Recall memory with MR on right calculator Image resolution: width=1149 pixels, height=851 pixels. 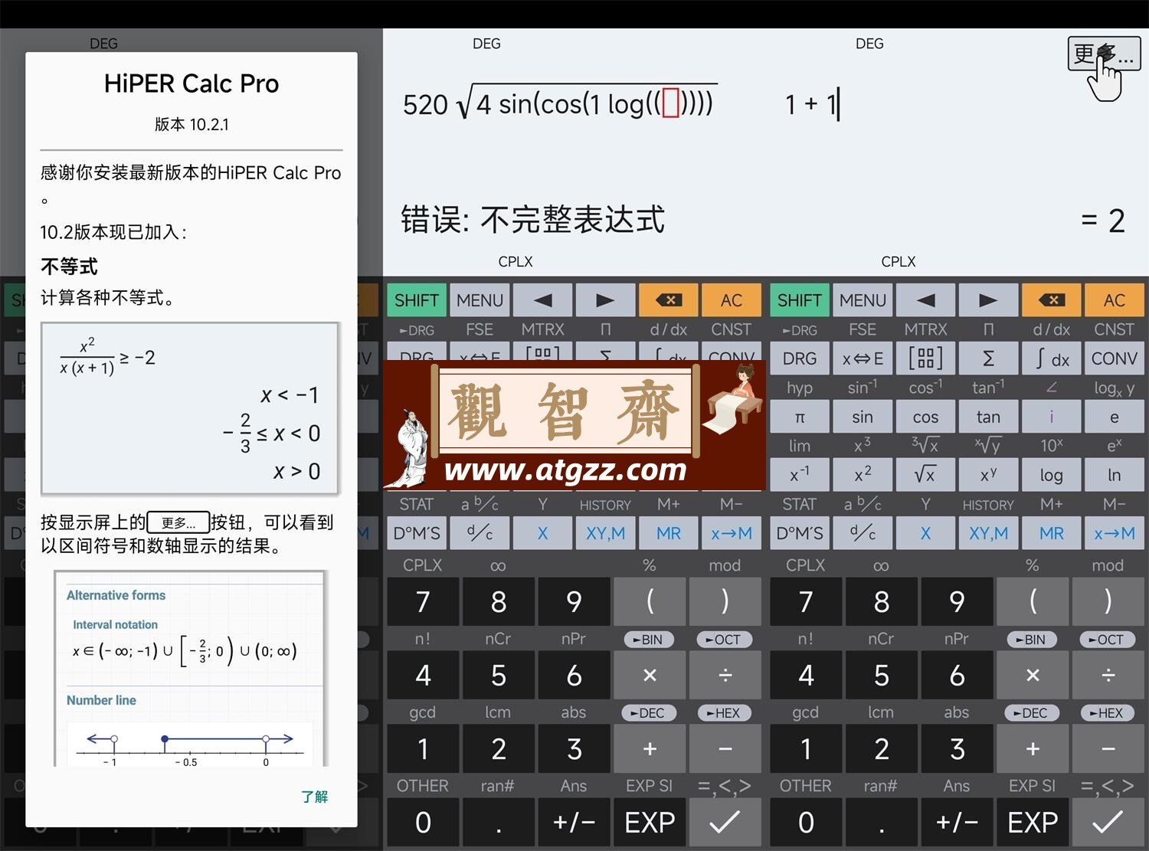[x=1052, y=533]
